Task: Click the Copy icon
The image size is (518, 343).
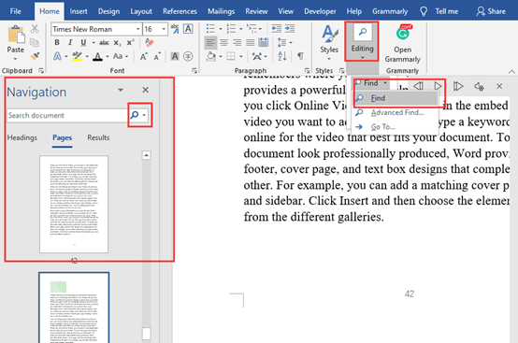Action: pyautogui.click(x=35, y=42)
